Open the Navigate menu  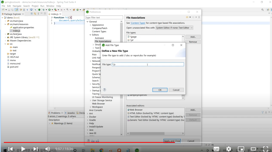tap(17, 6)
